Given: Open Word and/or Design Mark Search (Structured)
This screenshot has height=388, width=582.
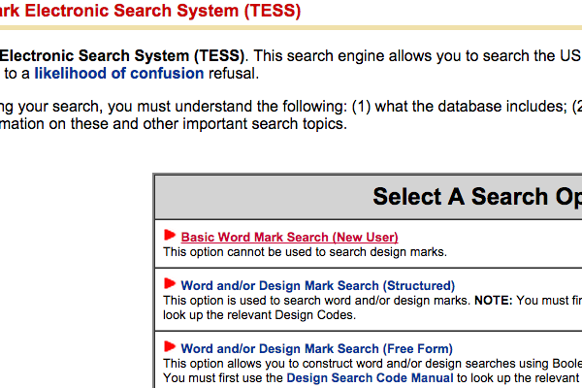Looking at the screenshot, I should [x=318, y=285].
